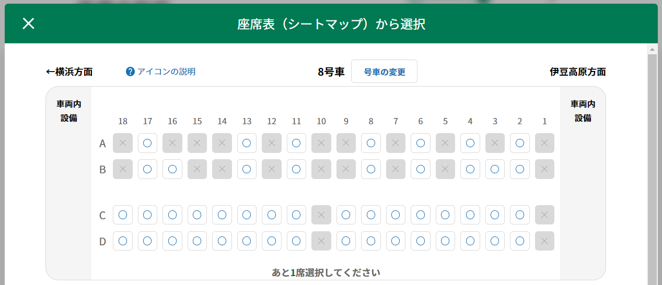662x285 pixels.
Task: Click the 号車の変更 button
Action: click(384, 72)
